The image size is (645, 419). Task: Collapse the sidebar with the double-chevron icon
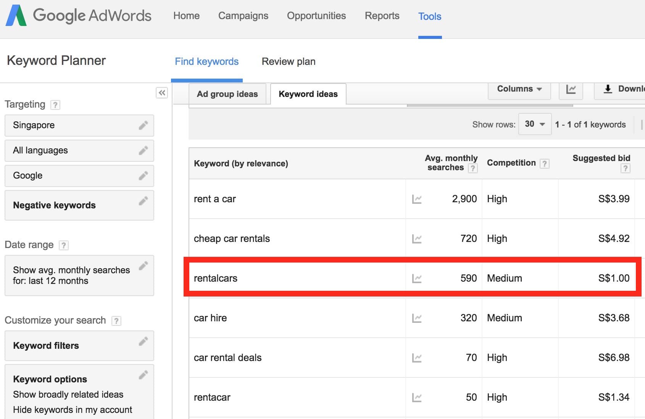(162, 93)
